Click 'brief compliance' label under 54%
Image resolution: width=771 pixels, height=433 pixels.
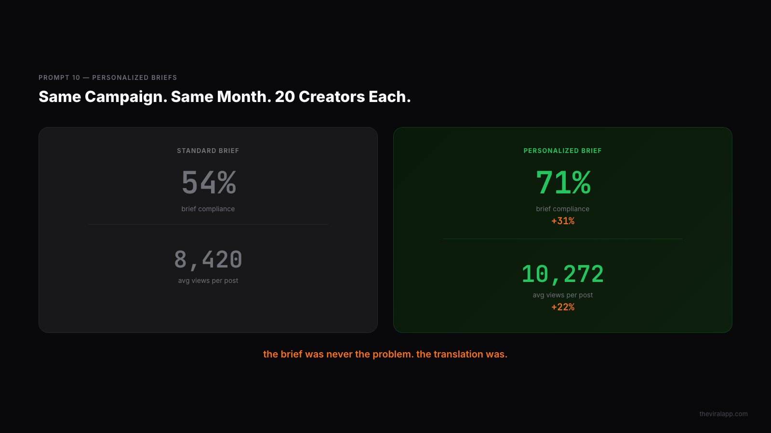208,209
